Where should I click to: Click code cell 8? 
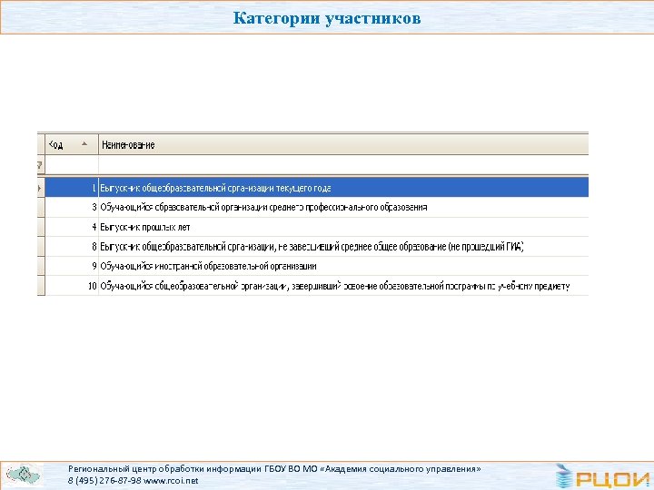tap(72, 247)
